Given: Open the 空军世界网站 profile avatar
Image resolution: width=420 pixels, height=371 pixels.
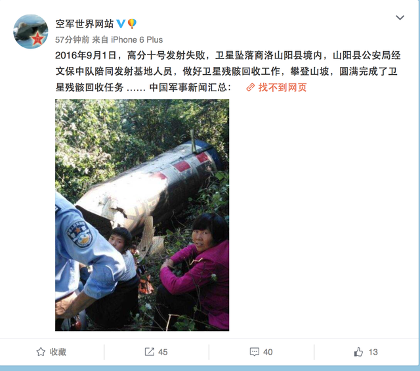Looking at the screenshot, I should [x=31, y=32].
